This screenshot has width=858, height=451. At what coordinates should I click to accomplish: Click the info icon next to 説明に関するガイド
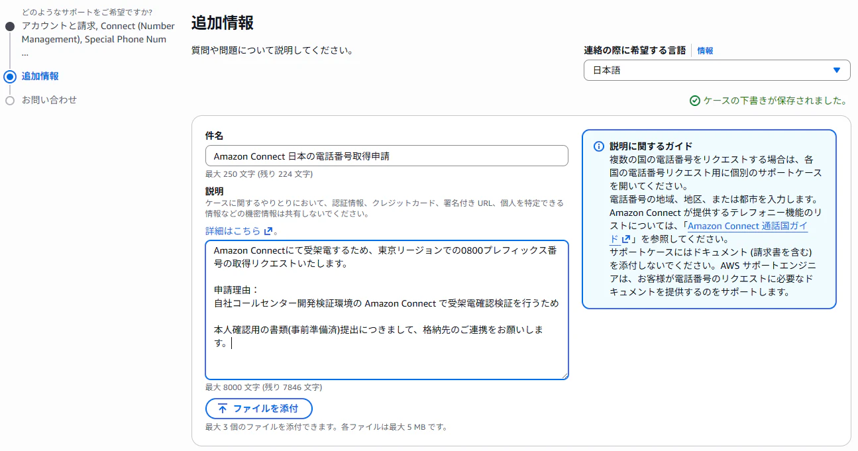coord(598,146)
